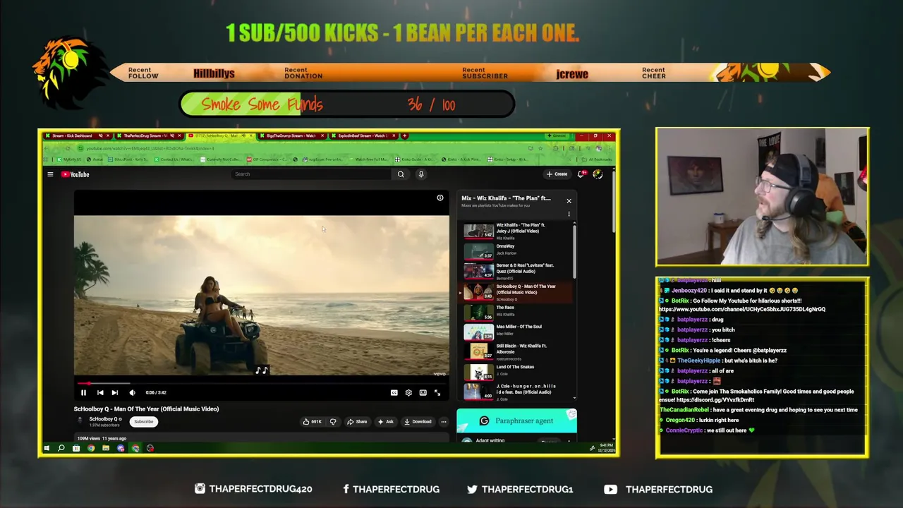Viewport: 903px width, 508px height.
Task: Like the video with 691K likes
Action: [x=312, y=422]
